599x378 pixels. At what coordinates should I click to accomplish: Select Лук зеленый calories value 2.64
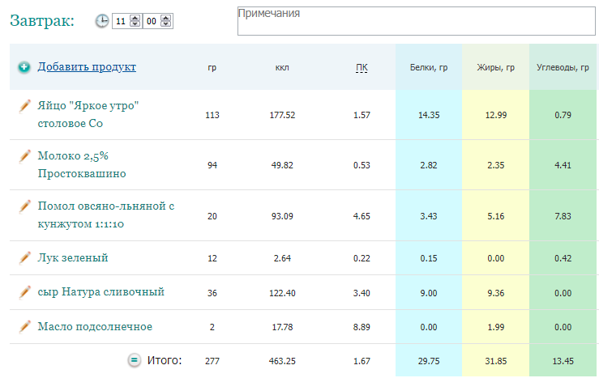[282, 259]
